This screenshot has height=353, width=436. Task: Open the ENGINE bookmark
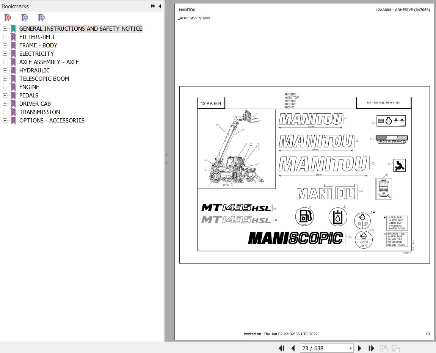coord(29,87)
